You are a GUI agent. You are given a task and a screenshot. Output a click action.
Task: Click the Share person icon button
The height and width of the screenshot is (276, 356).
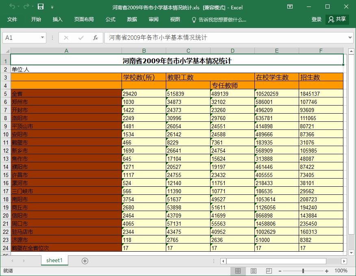click(337, 19)
